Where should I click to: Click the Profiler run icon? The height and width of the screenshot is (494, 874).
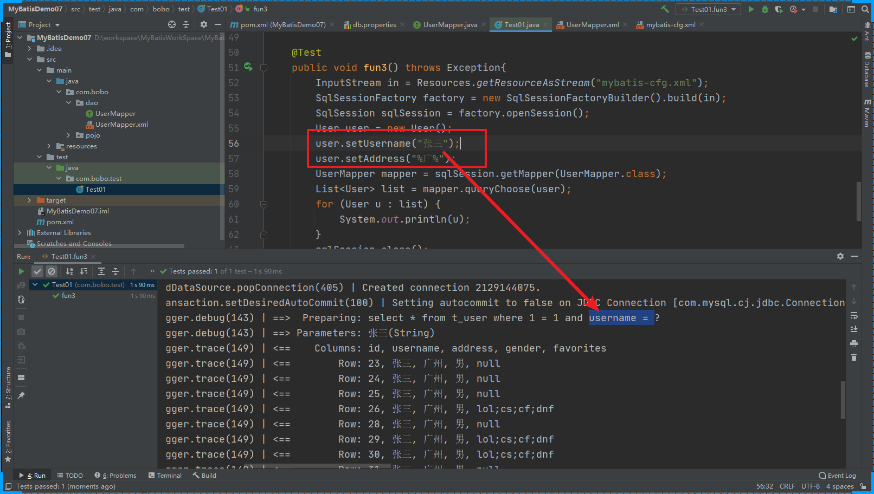tap(794, 9)
